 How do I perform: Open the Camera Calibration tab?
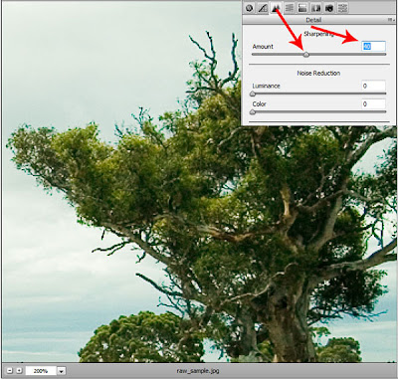(x=329, y=8)
